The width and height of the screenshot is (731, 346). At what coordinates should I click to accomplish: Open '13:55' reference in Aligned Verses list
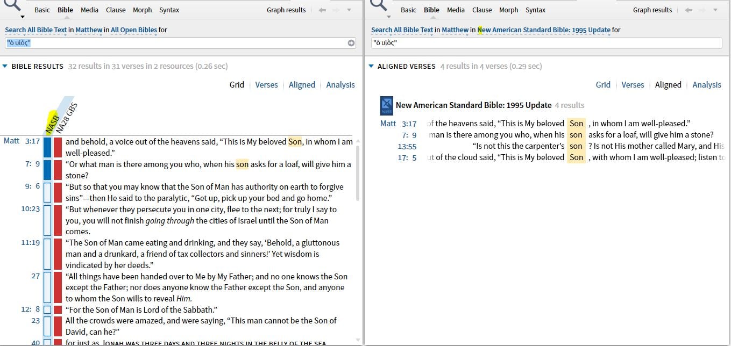(407, 146)
